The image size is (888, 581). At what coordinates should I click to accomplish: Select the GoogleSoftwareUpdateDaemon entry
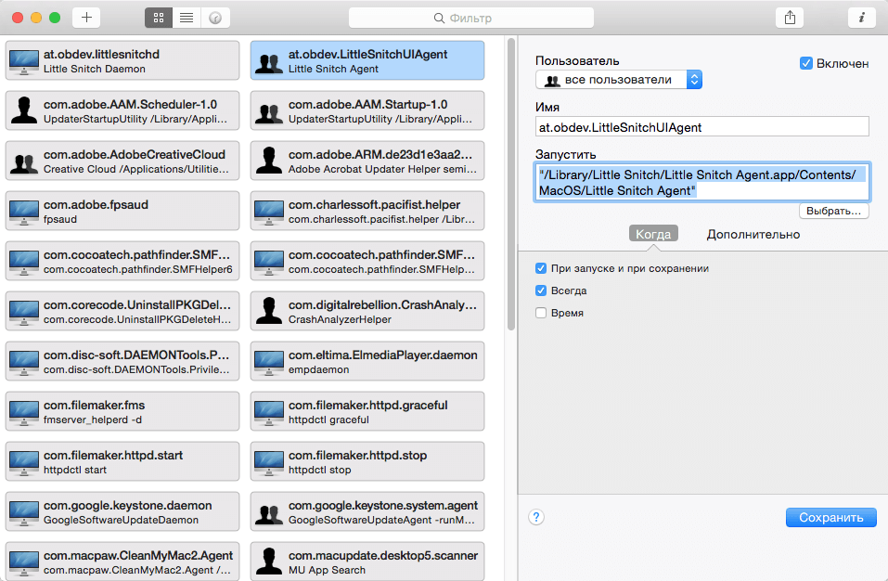click(122, 512)
